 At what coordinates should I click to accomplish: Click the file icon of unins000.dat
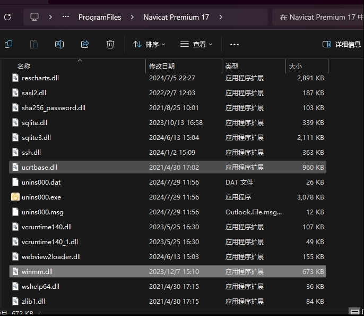15,182
